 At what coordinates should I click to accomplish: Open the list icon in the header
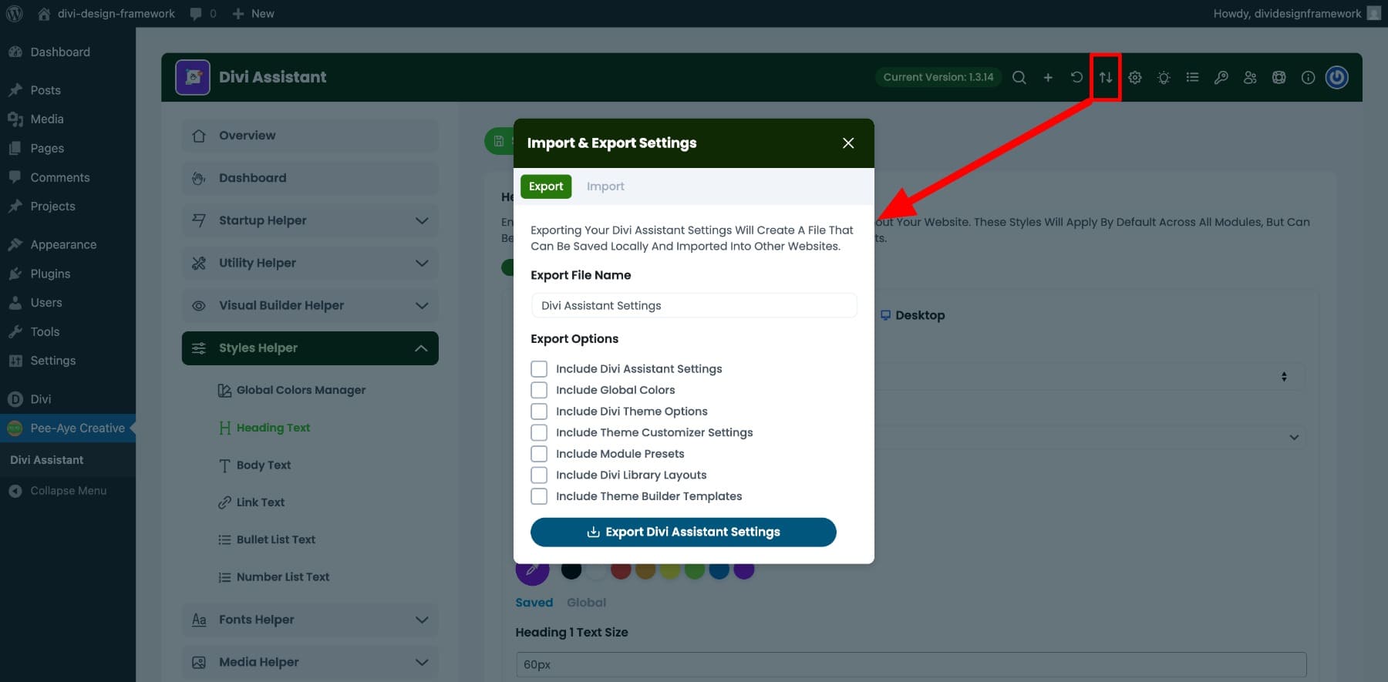pyautogui.click(x=1192, y=77)
